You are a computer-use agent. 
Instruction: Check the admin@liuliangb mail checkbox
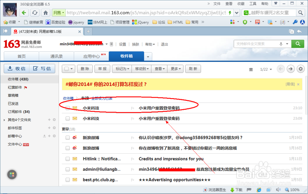pyautogui.click(x=67, y=169)
